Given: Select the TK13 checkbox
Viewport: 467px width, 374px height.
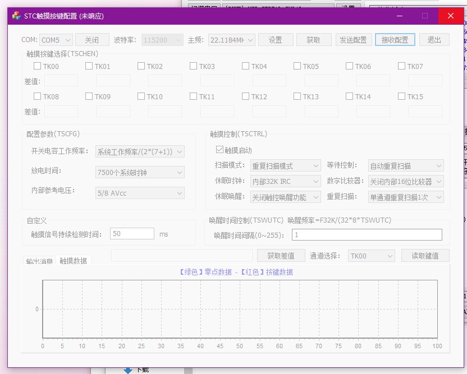Looking at the screenshot, I should tap(297, 96).
